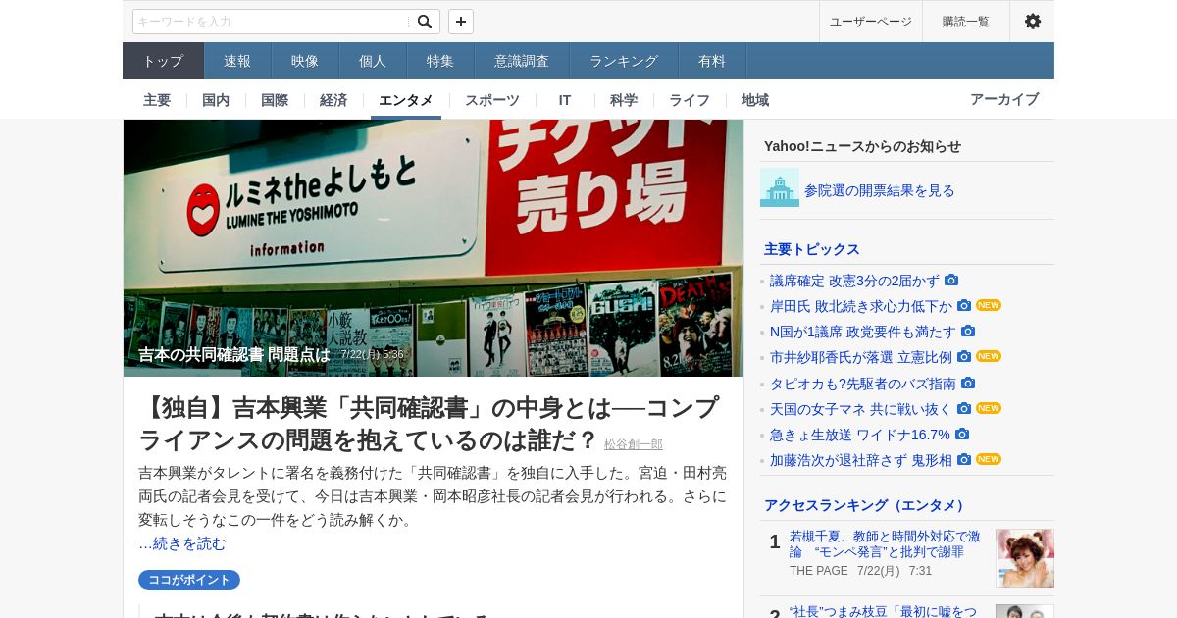Open 加藤浩次が退社辞さず 鬼形相 headline
The image size is (1177, 618).
point(861,460)
